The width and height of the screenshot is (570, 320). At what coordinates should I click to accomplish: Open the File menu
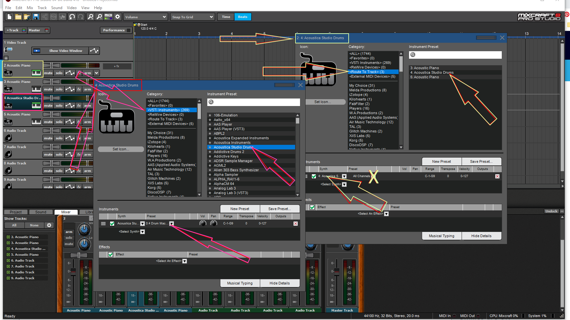pos(8,8)
